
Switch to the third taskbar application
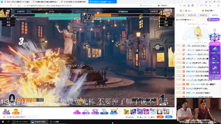(x=58, y=122)
